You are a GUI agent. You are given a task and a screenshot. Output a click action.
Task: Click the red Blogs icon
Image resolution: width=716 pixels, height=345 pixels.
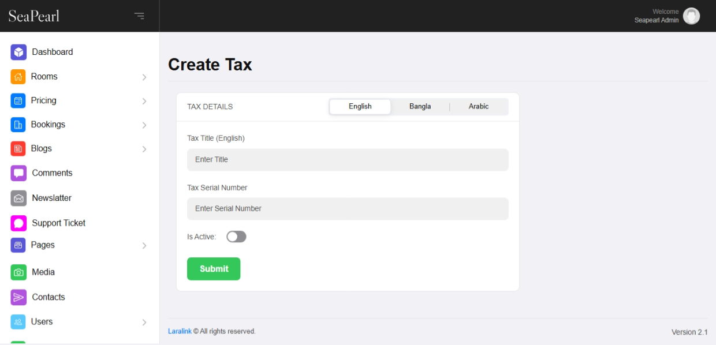point(18,149)
